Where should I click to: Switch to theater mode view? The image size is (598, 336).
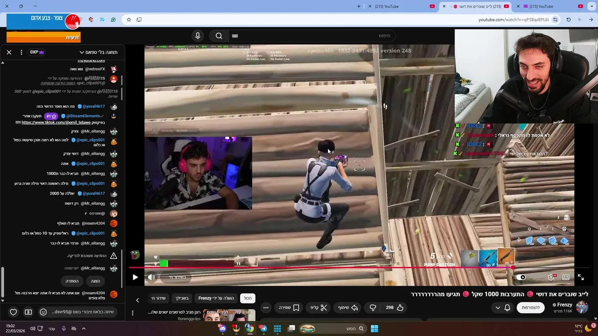pyautogui.click(x=566, y=277)
